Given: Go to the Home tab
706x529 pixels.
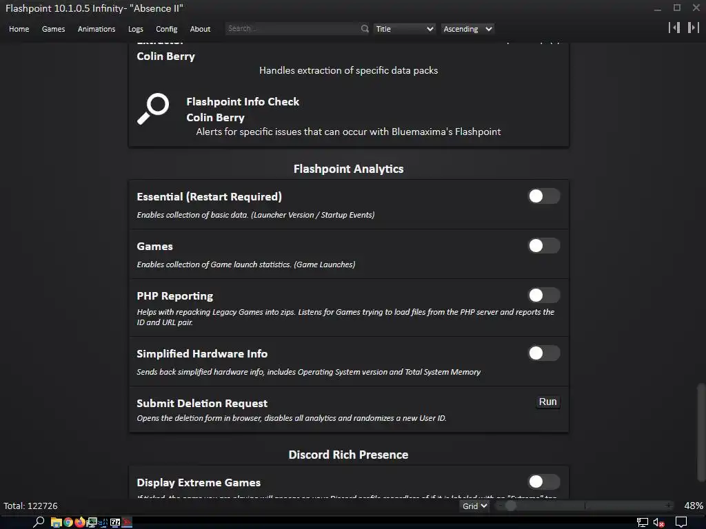Looking at the screenshot, I should coord(19,29).
